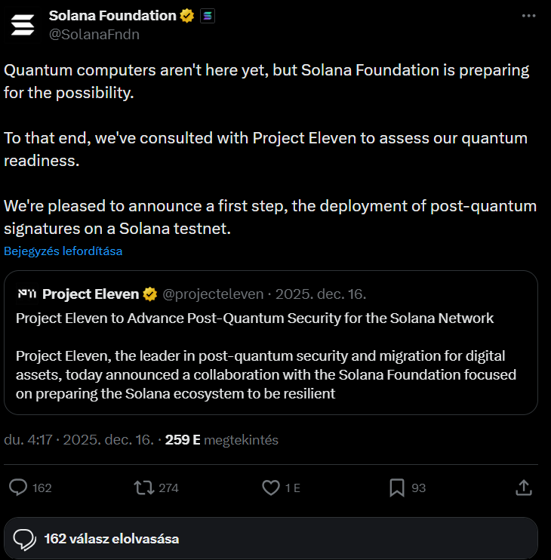Click the Project Eleven avatar in quoted post
Screen dimensions: 551x560
(26, 294)
